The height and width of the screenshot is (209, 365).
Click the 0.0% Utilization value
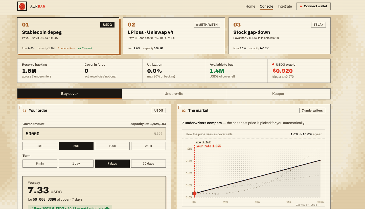pos(154,71)
